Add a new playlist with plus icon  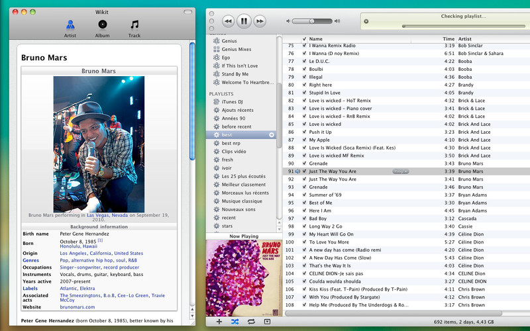(x=219, y=322)
